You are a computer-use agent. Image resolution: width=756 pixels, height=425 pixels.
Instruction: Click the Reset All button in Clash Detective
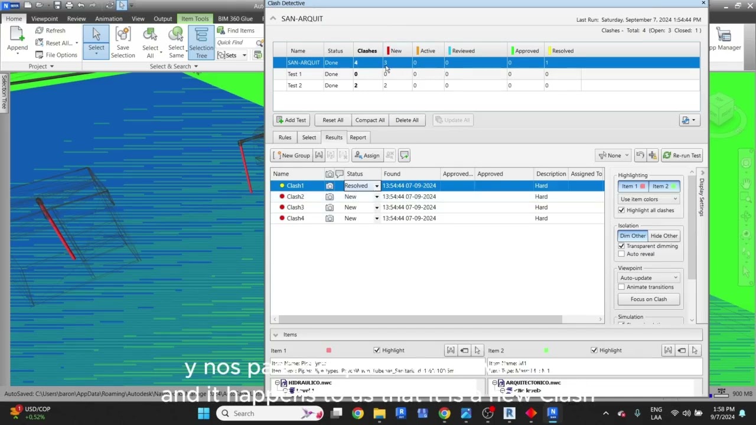pyautogui.click(x=333, y=120)
